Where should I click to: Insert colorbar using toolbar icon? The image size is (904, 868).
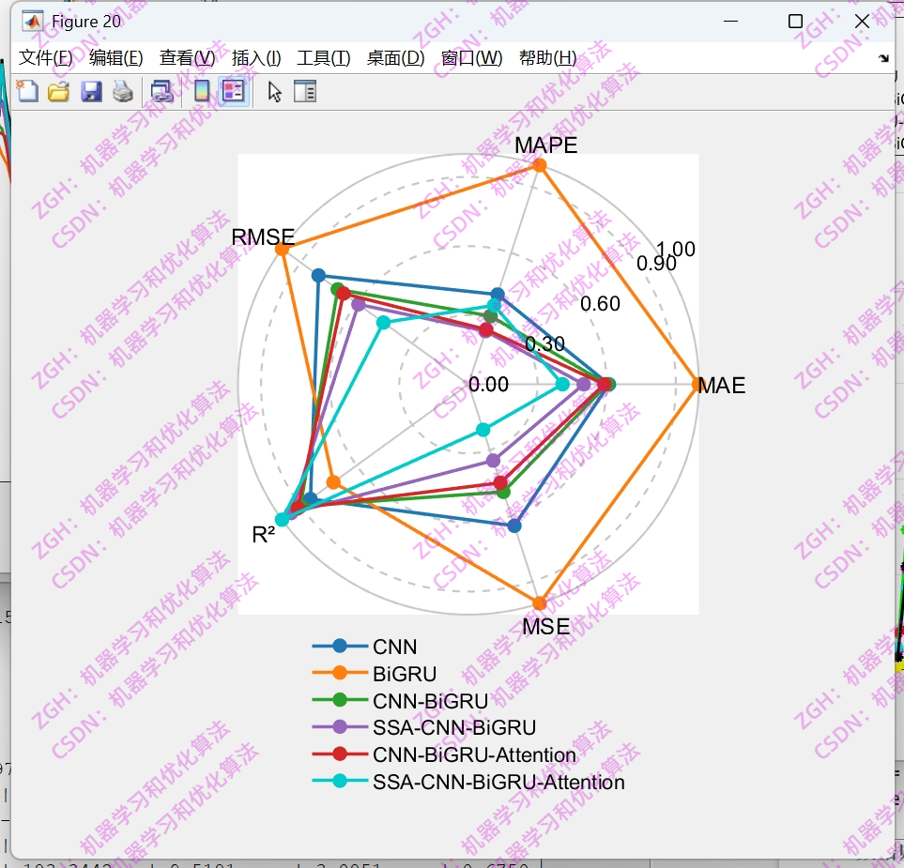pos(202,91)
